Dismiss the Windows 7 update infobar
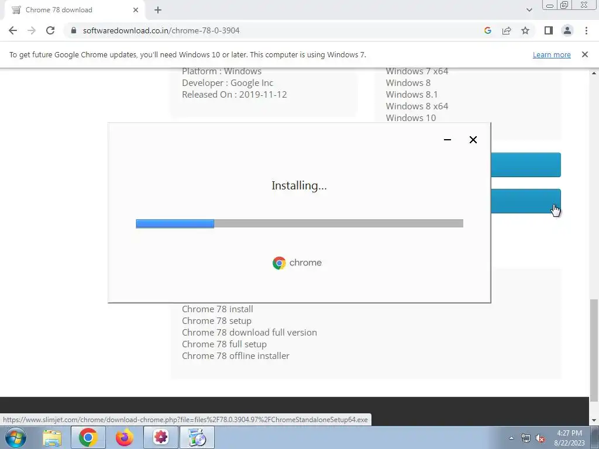599x449 pixels. coord(585,54)
